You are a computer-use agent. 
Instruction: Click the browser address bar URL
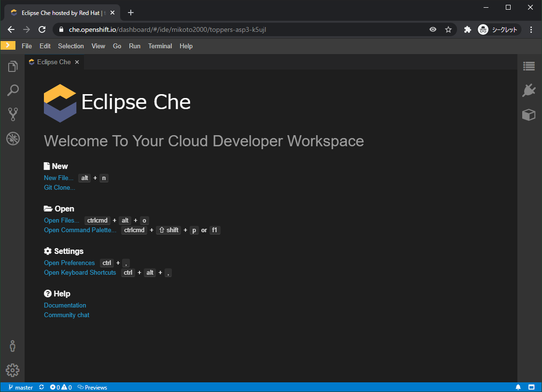point(167,30)
